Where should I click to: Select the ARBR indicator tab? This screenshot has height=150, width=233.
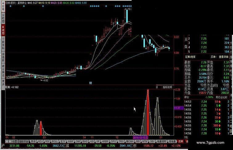tap(105, 141)
